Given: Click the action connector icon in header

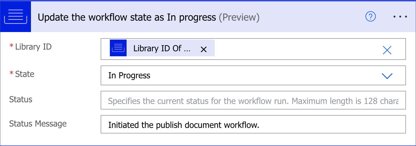Looking at the screenshot, I should (15, 17).
